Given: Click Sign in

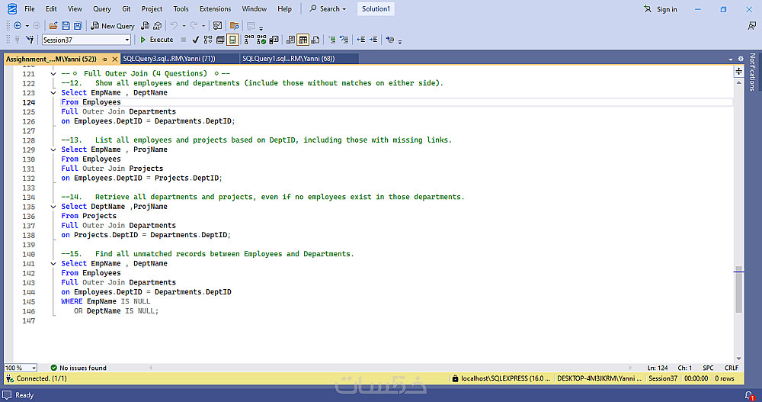Looking at the screenshot, I should [661, 9].
